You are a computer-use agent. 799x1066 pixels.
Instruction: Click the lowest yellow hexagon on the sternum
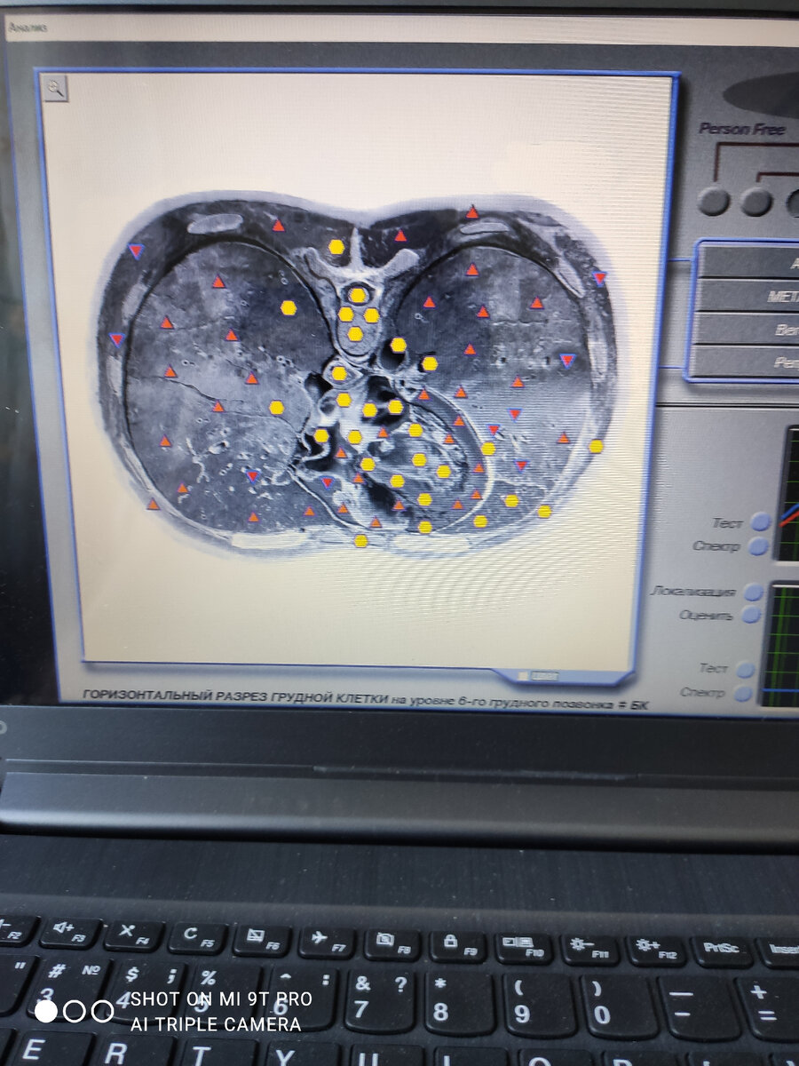360,540
